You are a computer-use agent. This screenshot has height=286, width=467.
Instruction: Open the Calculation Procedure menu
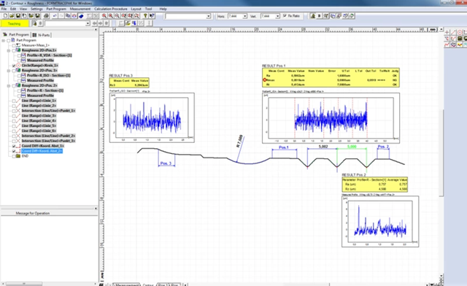point(111,9)
